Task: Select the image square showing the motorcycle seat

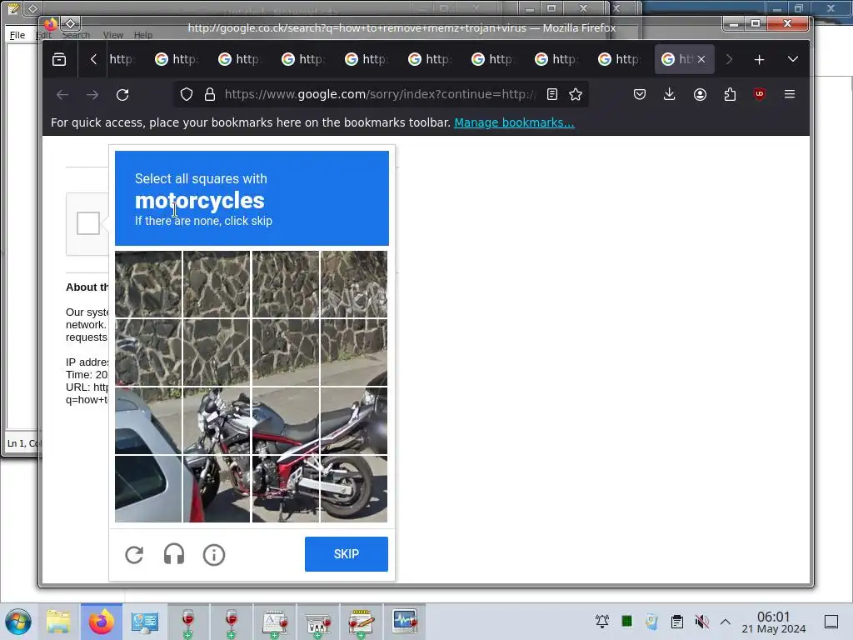Action: click(286, 420)
